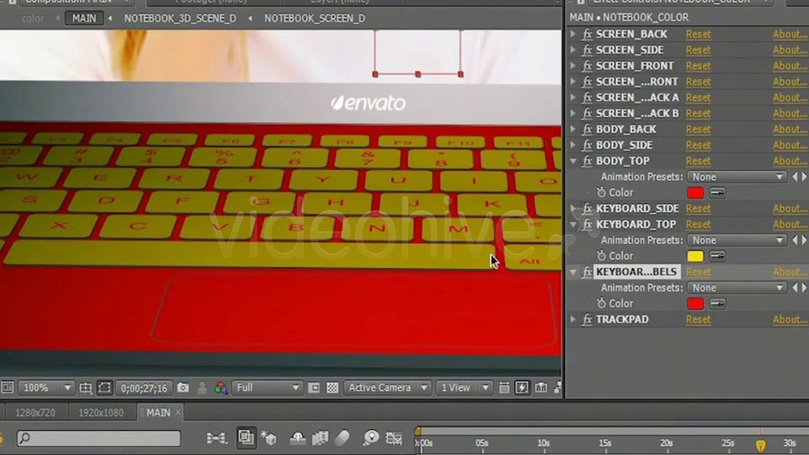This screenshot has height=455, width=809.
Task: Open the 1 View layout dropdown
Action: tap(465, 387)
